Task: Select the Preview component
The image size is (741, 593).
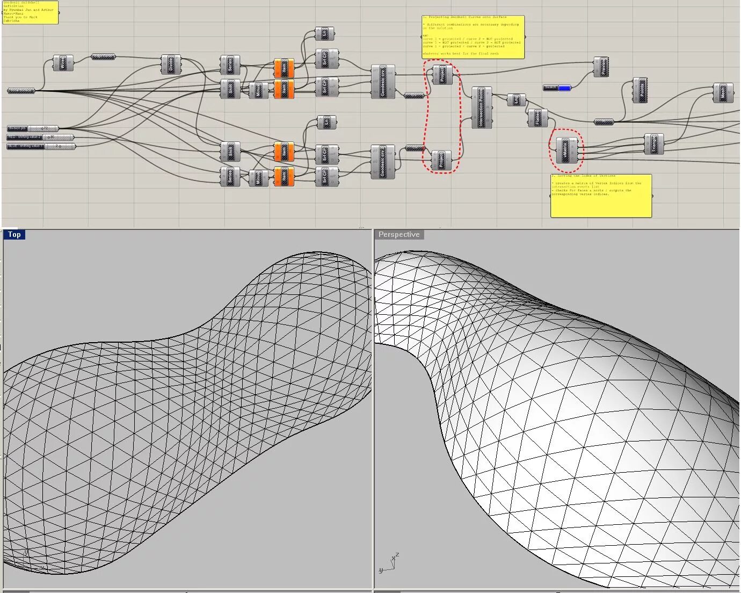Action: coord(601,67)
